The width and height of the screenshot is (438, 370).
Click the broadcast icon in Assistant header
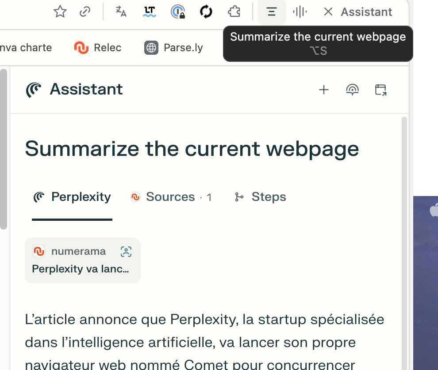coord(352,90)
